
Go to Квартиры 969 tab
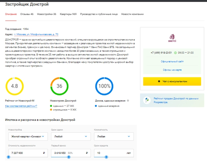click(68, 14)
